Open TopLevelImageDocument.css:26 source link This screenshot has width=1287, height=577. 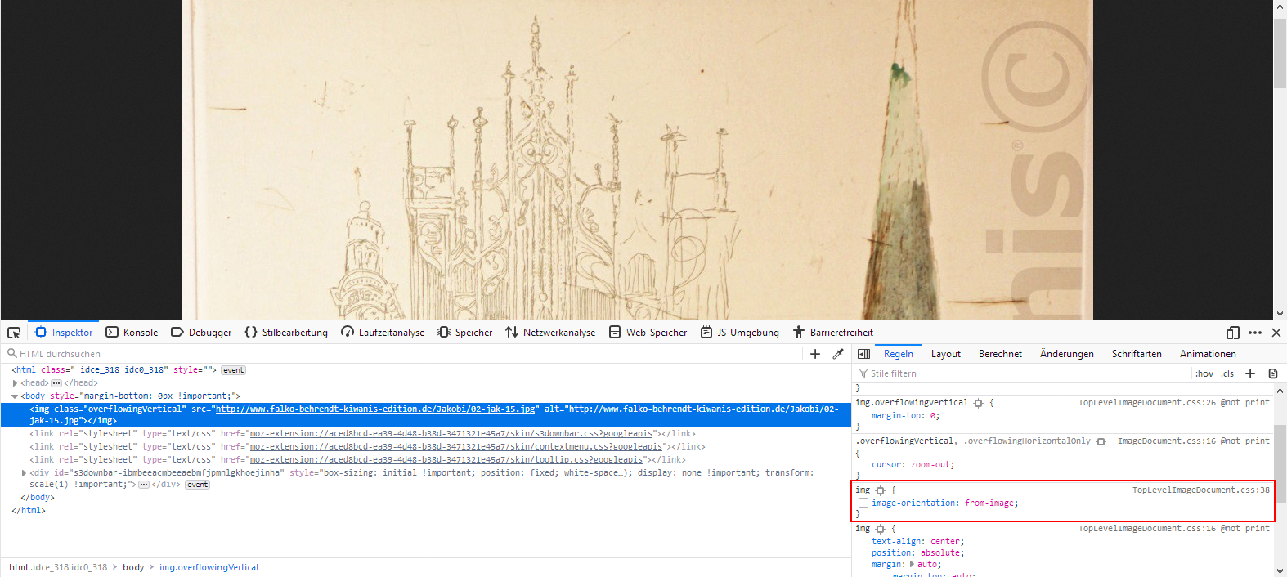[1146, 402]
